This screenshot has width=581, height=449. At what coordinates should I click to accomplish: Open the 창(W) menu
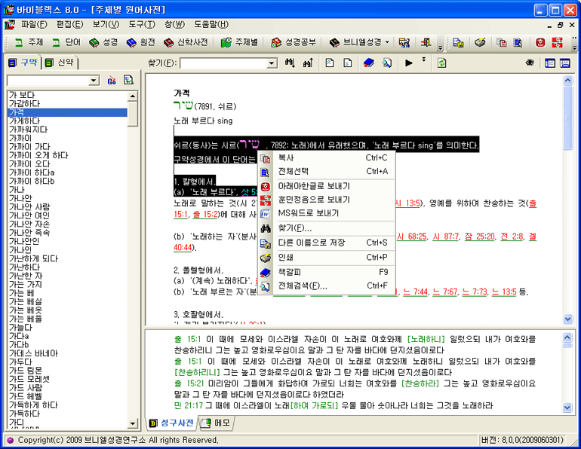174,24
